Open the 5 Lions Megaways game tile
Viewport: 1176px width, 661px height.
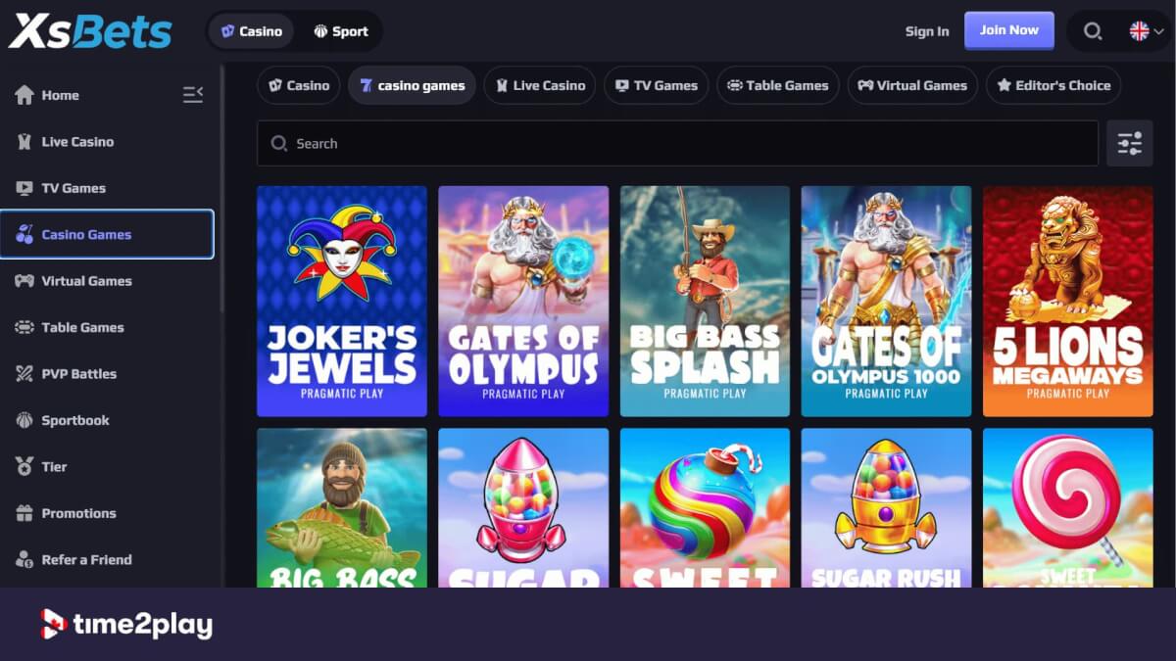pyautogui.click(x=1068, y=302)
